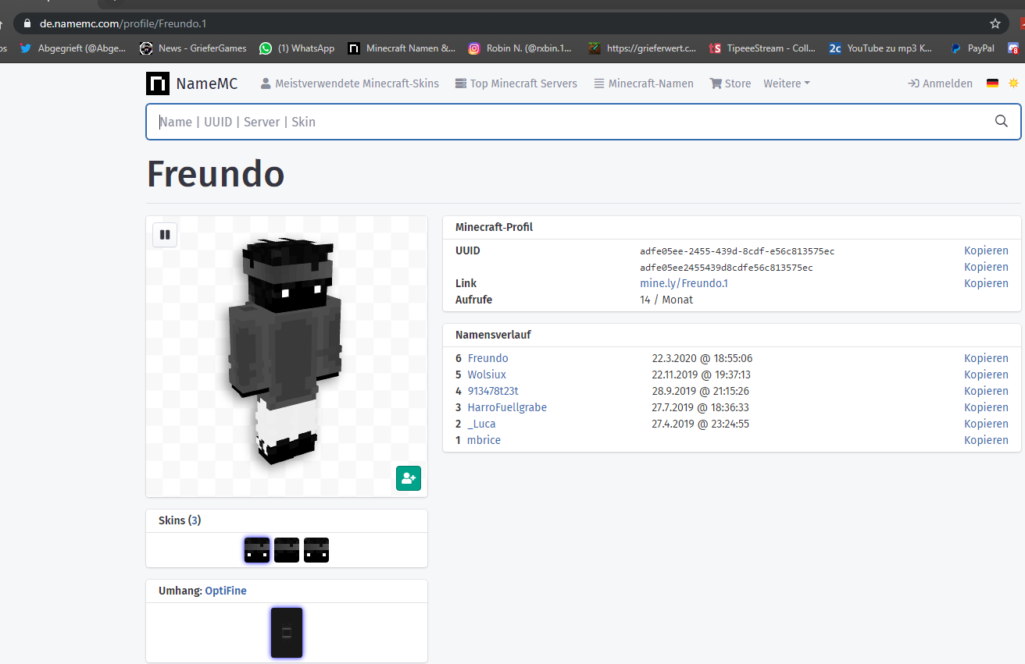Open the PayPal bookmark
This screenshot has height=664, width=1025.
click(972, 48)
